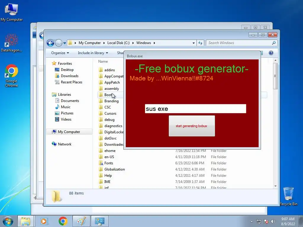Open the address bar history dropdown
Image resolution: width=303 pixels, height=227 pixels.
coord(194,43)
